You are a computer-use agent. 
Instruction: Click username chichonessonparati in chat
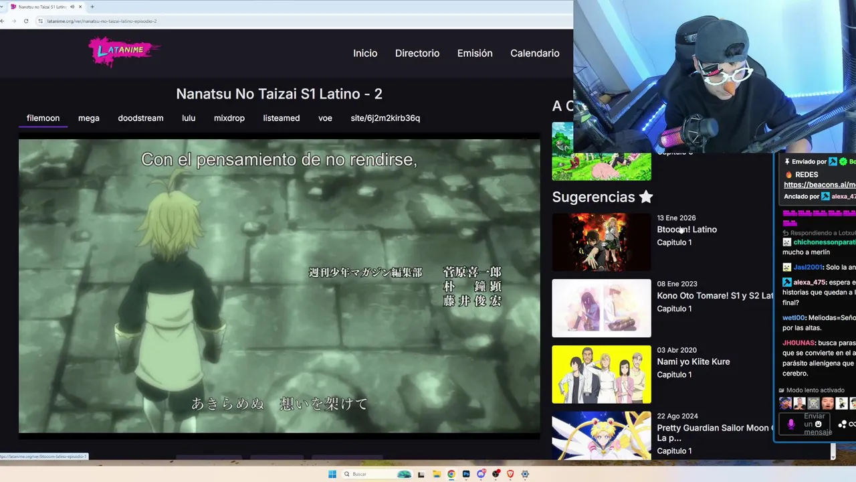point(824,242)
